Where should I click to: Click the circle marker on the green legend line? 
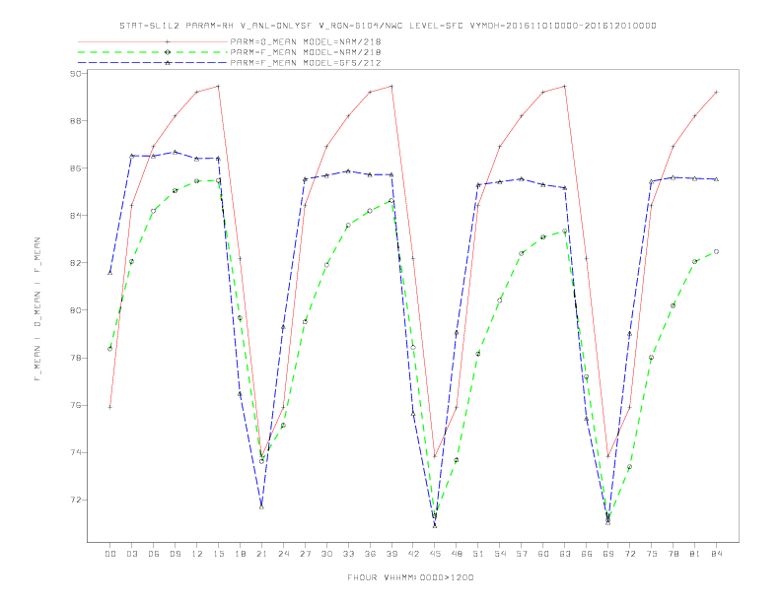168,52
